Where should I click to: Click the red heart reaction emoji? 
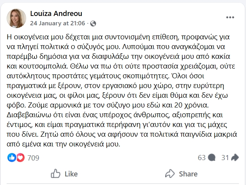coord(20,157)
